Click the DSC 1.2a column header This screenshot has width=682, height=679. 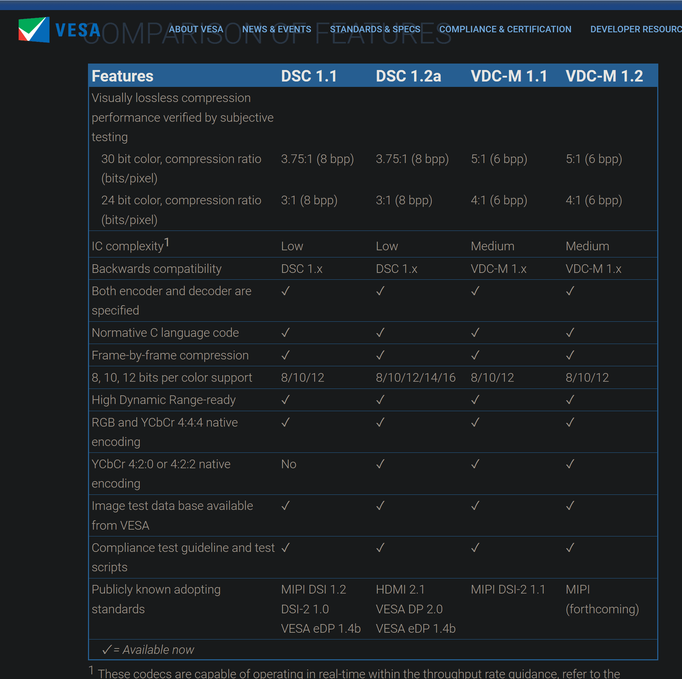pyautogui.click(x=408, y=76)
